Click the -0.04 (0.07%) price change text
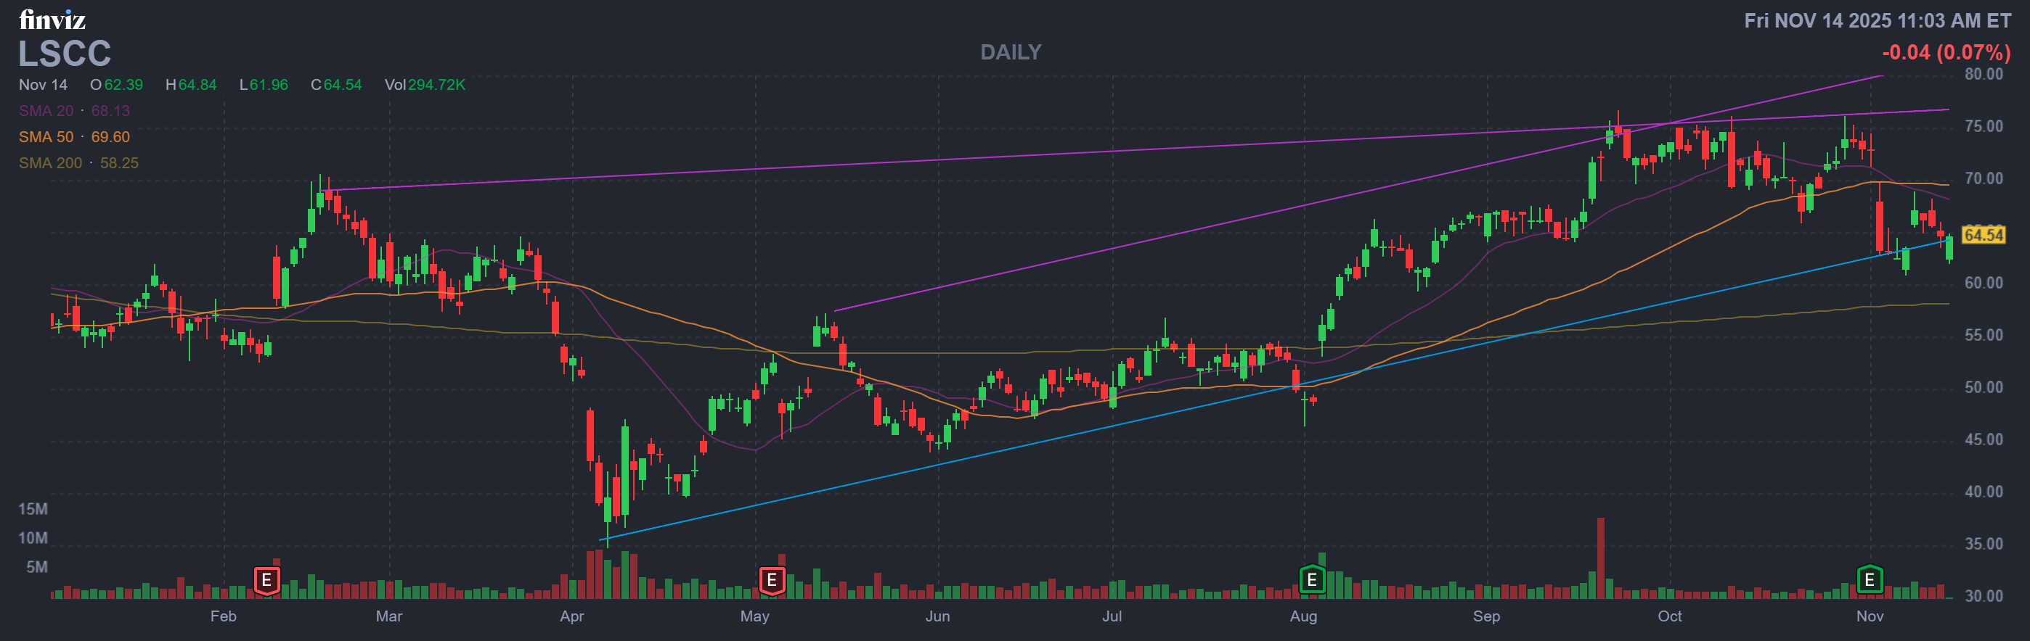Image resolution: width=2030 pixels, height=641 pixels. [1946, 52]
